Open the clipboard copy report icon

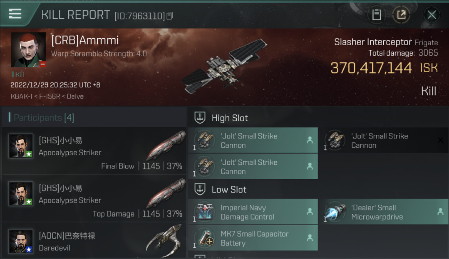coord(376,15)
